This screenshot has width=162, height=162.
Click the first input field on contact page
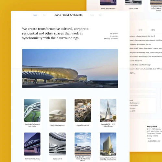(x=143, y=89)
